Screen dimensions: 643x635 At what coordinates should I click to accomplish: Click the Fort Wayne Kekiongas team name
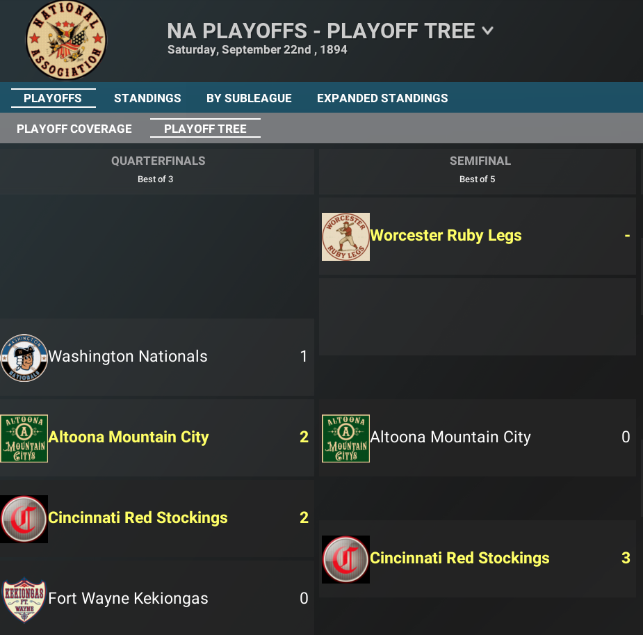point(128,598)
